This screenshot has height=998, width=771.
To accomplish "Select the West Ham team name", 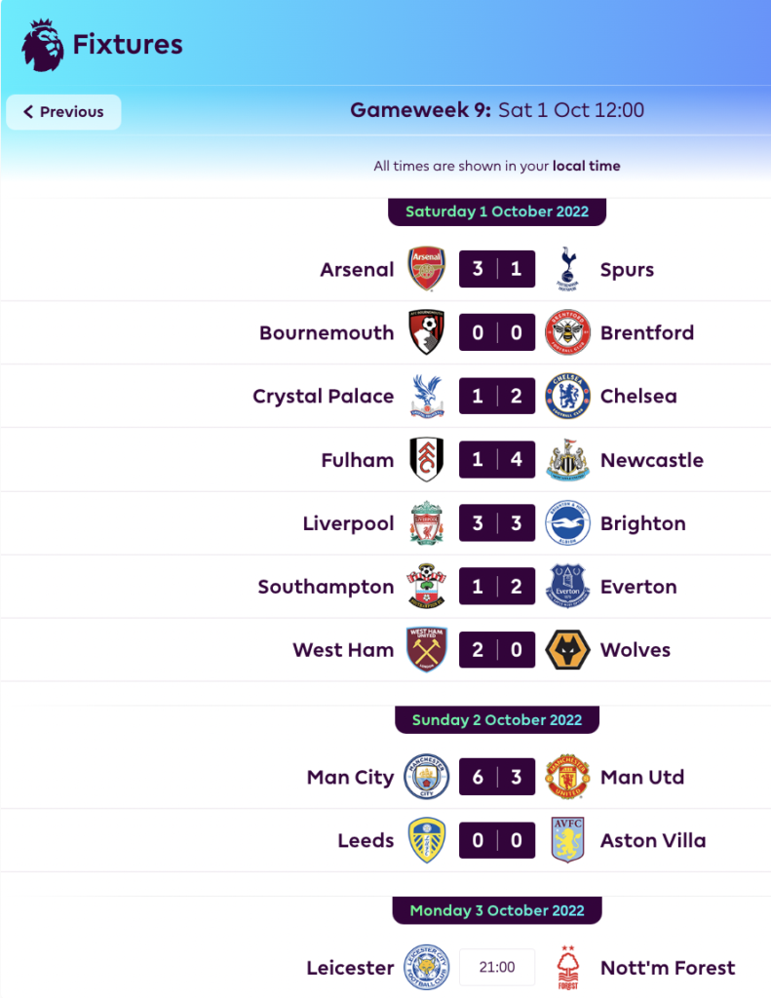I will [x=343, y=650].
